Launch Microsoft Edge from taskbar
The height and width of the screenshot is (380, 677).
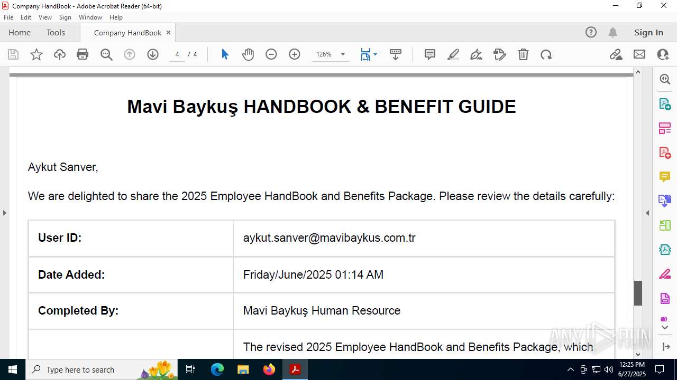click(x=217, y=369)
